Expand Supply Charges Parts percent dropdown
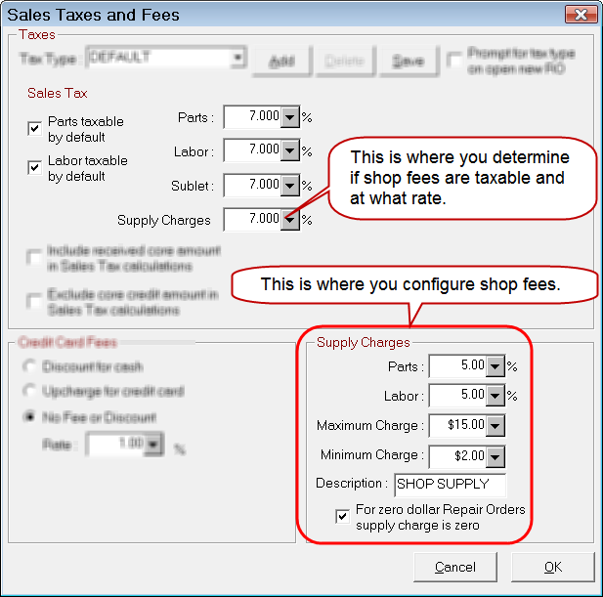Viewport: 603px width, 597px height. coord(495,367)
